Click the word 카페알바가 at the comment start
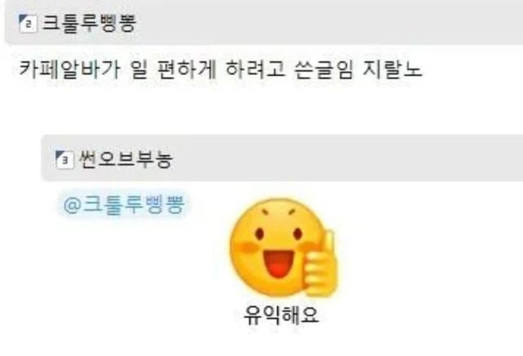The height and width of the screenshot is (356, 523). click(69, 69)
